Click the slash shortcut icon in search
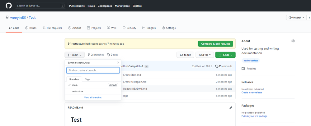 click(x=62, y=6)
